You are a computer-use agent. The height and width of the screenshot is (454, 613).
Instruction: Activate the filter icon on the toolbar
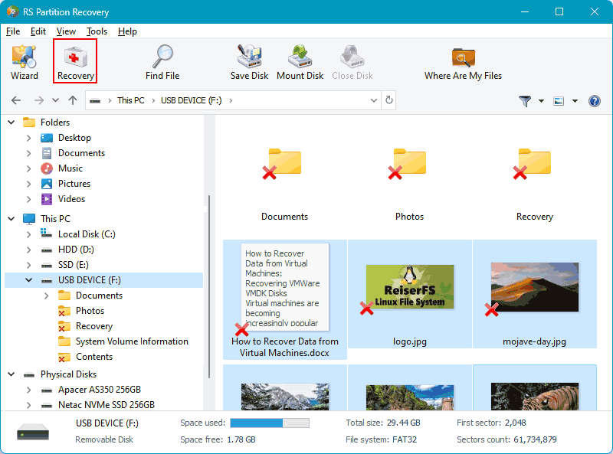pyautogui.click(x=527, y=100)
